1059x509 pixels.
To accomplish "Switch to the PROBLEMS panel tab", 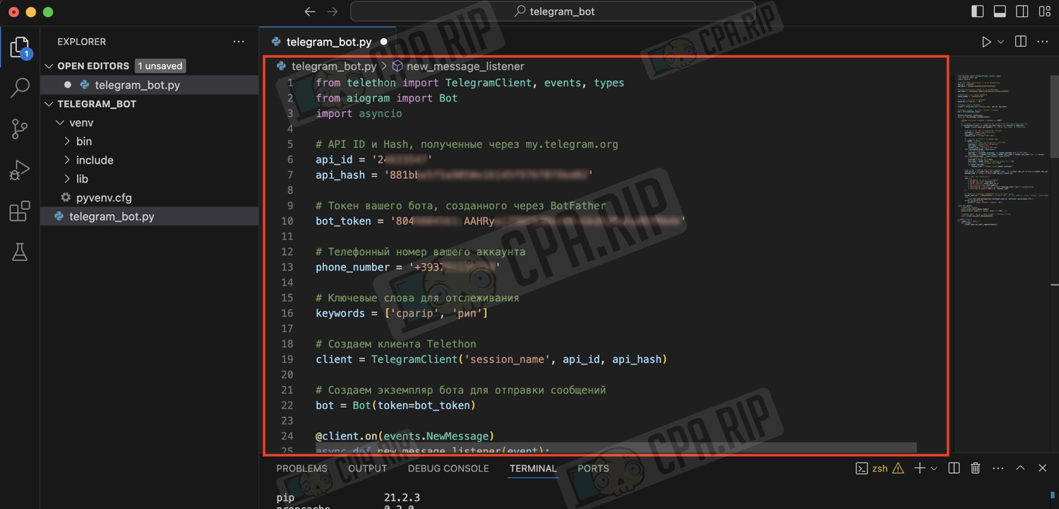I will [301, 468].
